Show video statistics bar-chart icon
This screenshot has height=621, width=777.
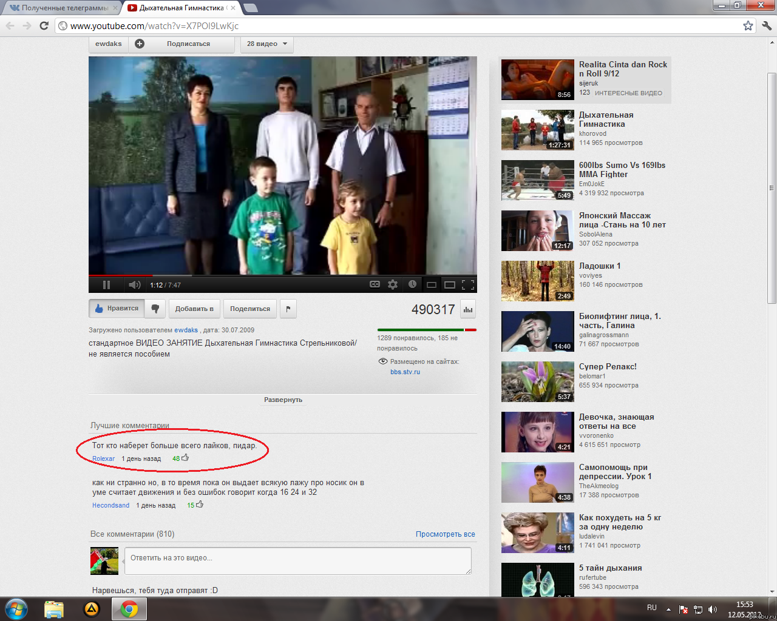pyautogui.click(x=468, y=309)
